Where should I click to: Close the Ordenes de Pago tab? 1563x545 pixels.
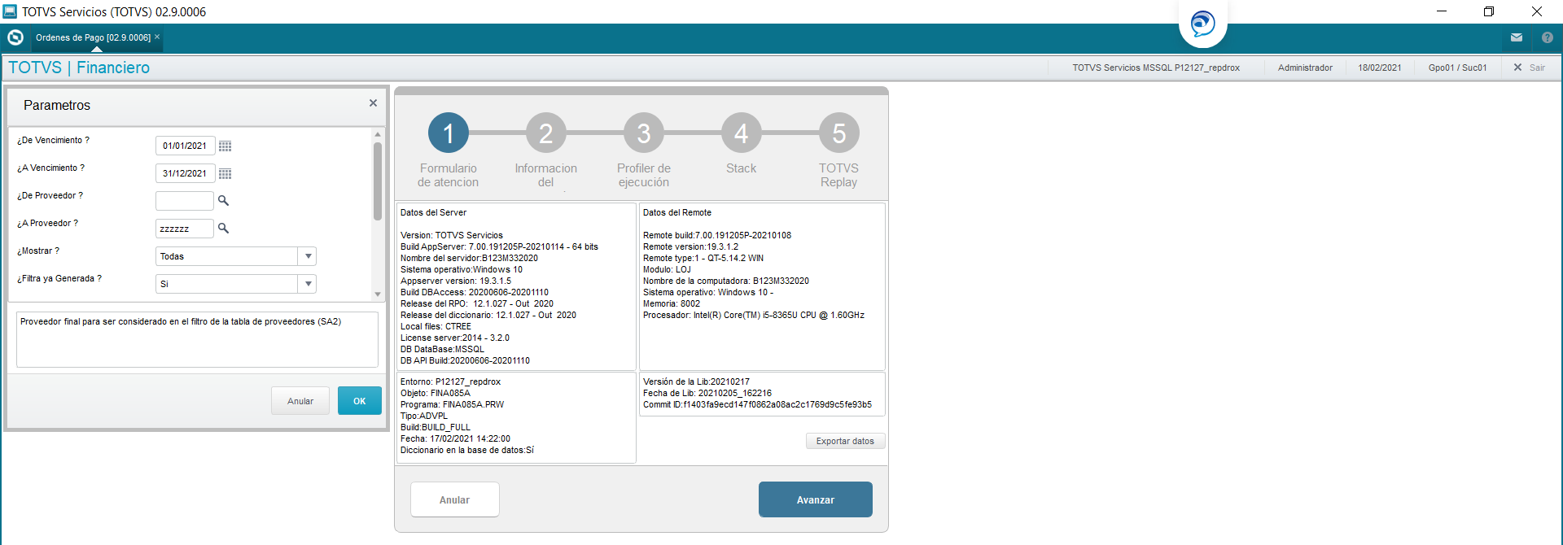click(x=157, y=37)
